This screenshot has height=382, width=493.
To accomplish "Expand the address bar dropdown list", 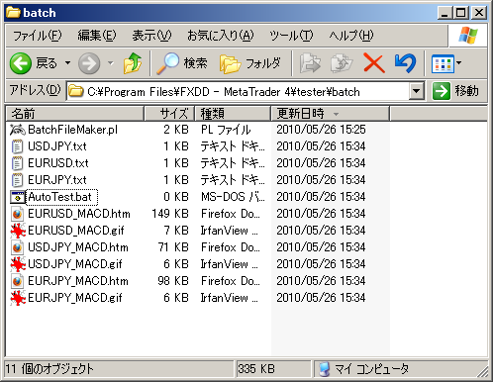I will coord(417,91).
